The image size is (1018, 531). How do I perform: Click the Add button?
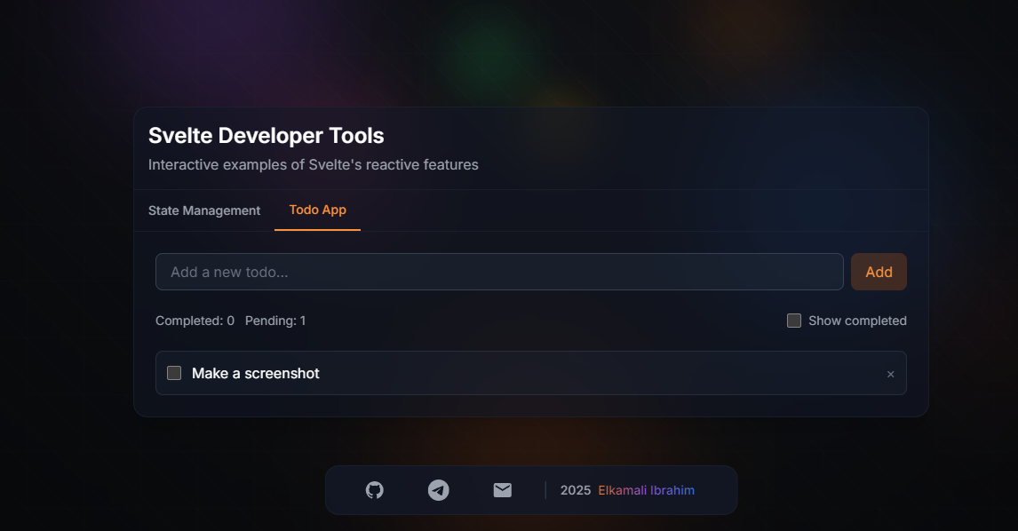coord(879,272)
